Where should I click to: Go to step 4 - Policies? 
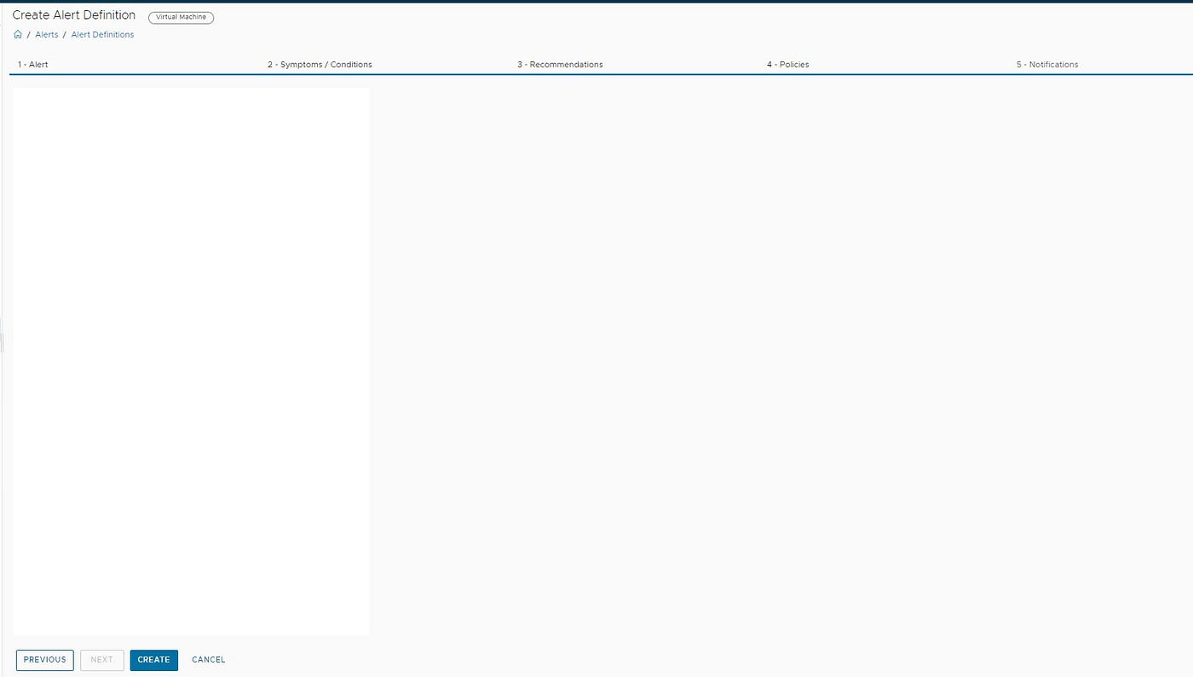(787, 65)
